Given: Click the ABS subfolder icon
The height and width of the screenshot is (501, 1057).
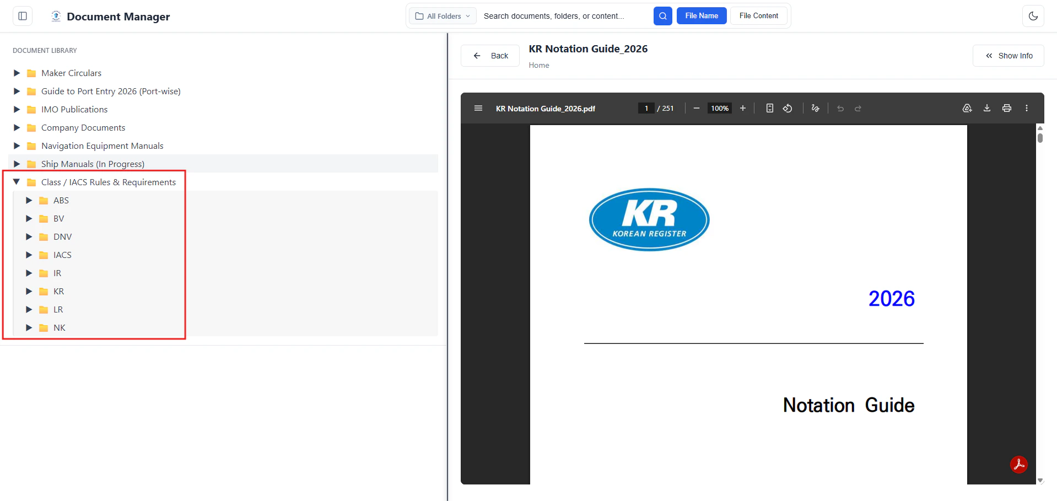Looking at the screenshot, I should [44, 201].
